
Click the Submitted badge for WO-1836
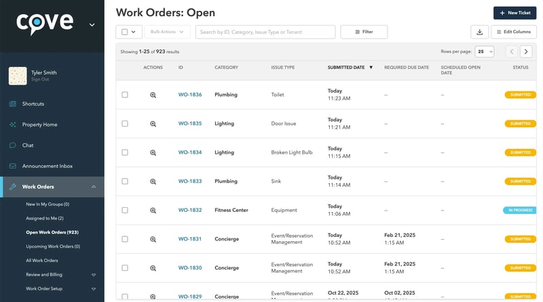(521, 95)
